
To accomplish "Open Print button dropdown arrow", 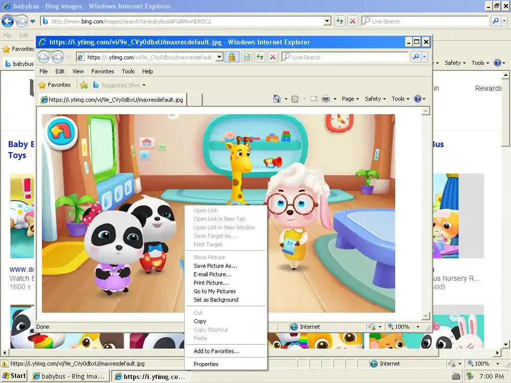I will click(x=335, y=99).
